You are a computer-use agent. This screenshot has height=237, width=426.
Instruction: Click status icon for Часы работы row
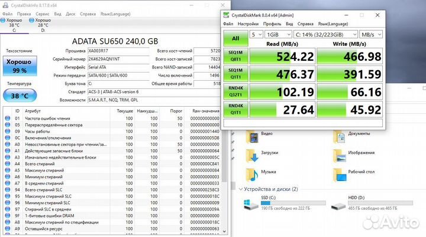[x=8, y=131]
